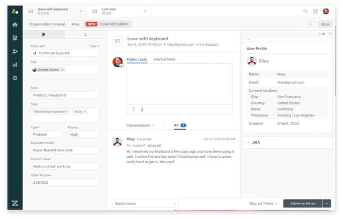Open the Form Product / Keyboard dropdown

pos(65,95)
